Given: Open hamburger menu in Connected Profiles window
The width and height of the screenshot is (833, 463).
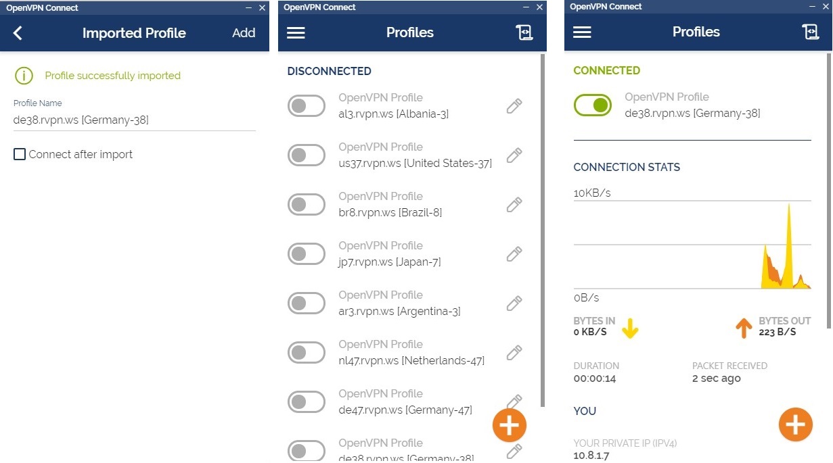Looking at the screenshot, I should [582, 32].
